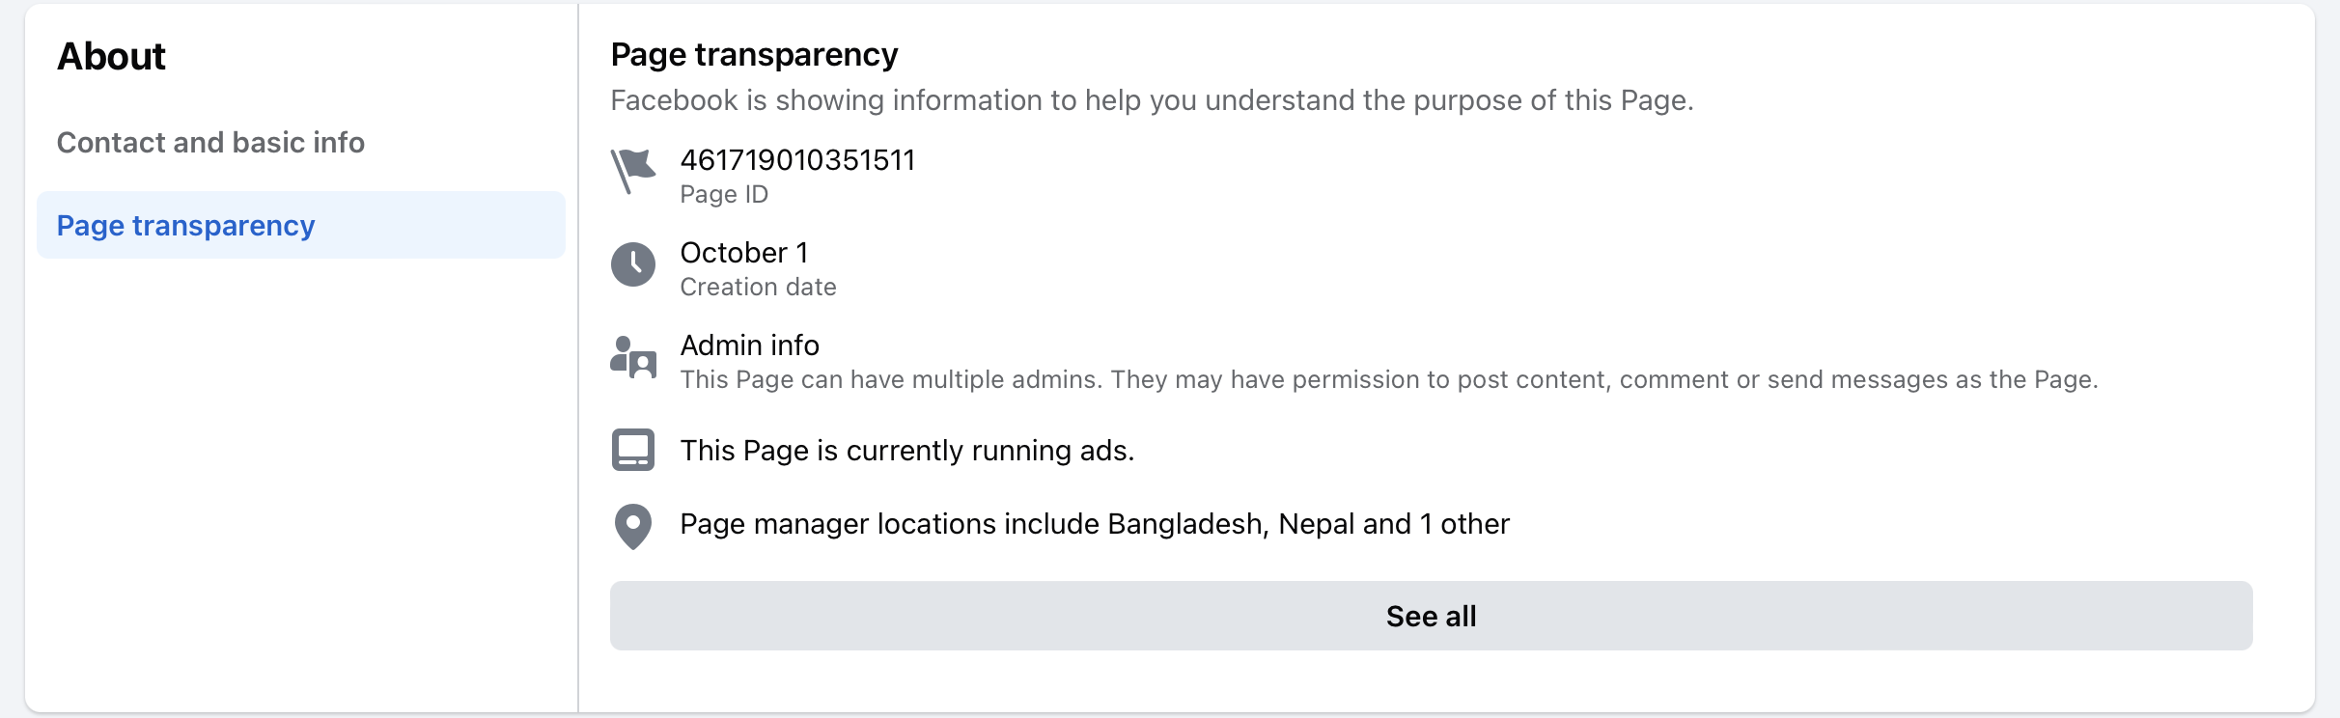
Task: Click 'This Page is currently running ads'
Action: (x=906, y=451)
